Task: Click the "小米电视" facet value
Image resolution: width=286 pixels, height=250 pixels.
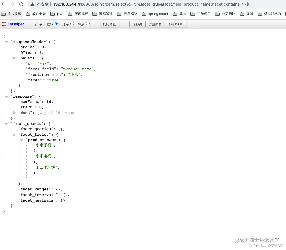Action: (43, 156)
